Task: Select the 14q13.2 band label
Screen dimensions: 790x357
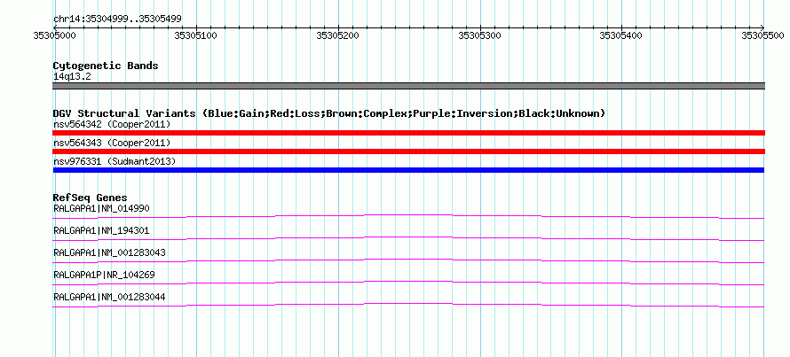Action: (x=72, y=77)
